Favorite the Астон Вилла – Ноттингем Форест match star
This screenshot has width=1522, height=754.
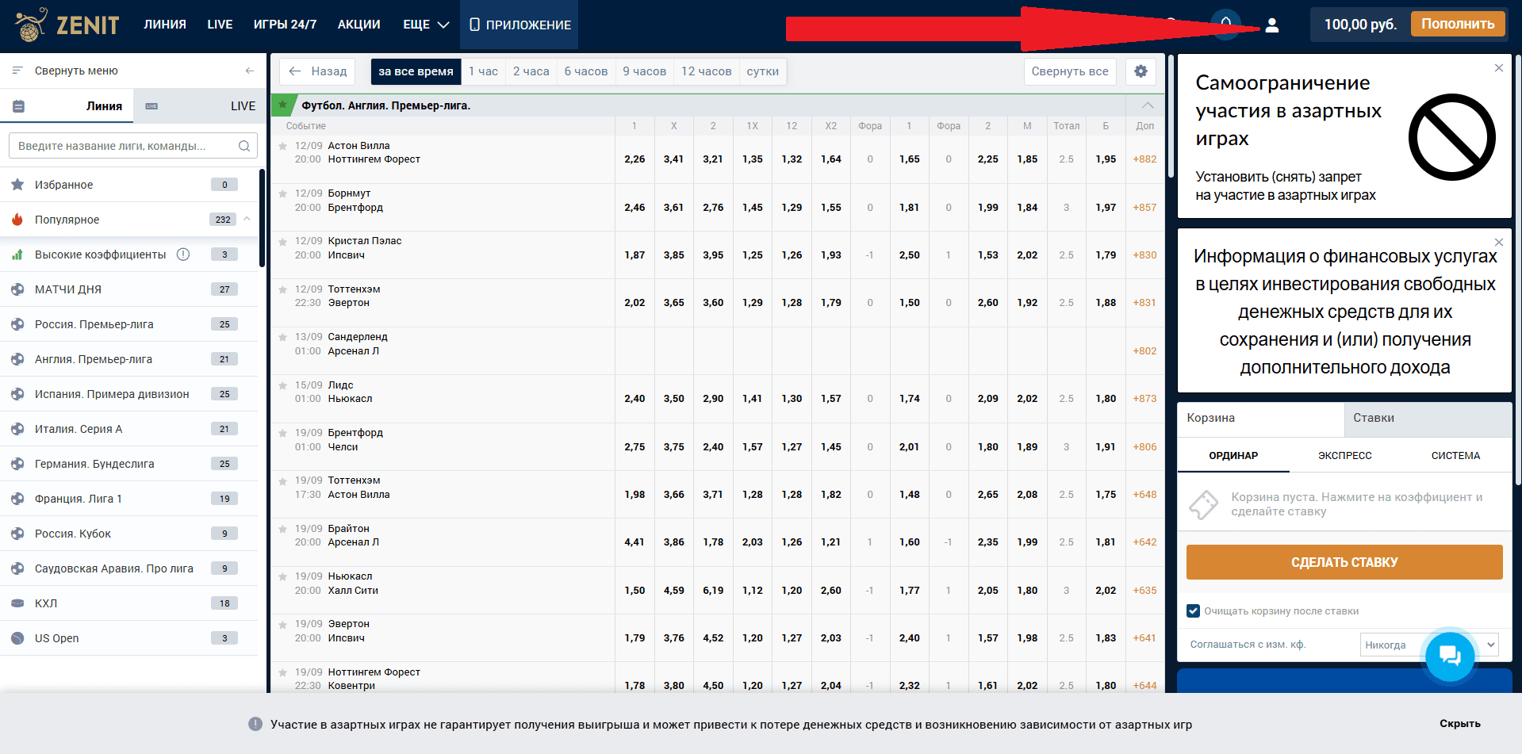pyautogui.click(x=282, y=147)
